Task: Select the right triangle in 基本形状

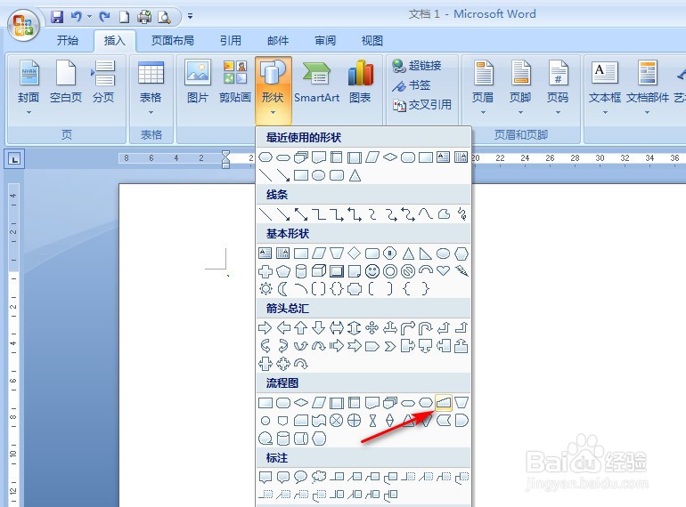Action: (x=425, y=253)
